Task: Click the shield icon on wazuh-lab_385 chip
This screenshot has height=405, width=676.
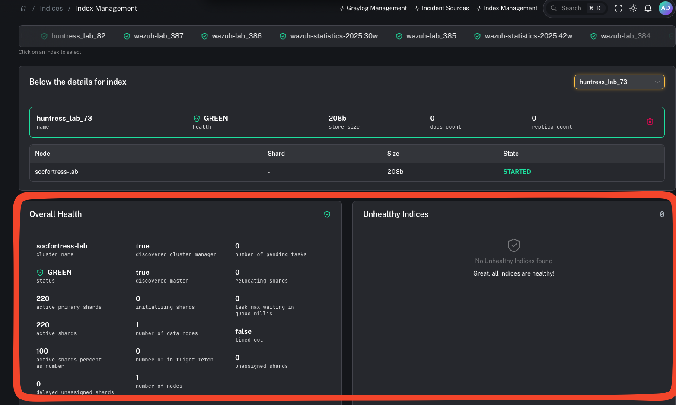Action: point(399,36)
